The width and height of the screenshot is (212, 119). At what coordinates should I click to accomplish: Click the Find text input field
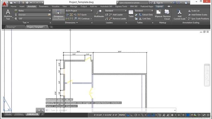point(33,15)
